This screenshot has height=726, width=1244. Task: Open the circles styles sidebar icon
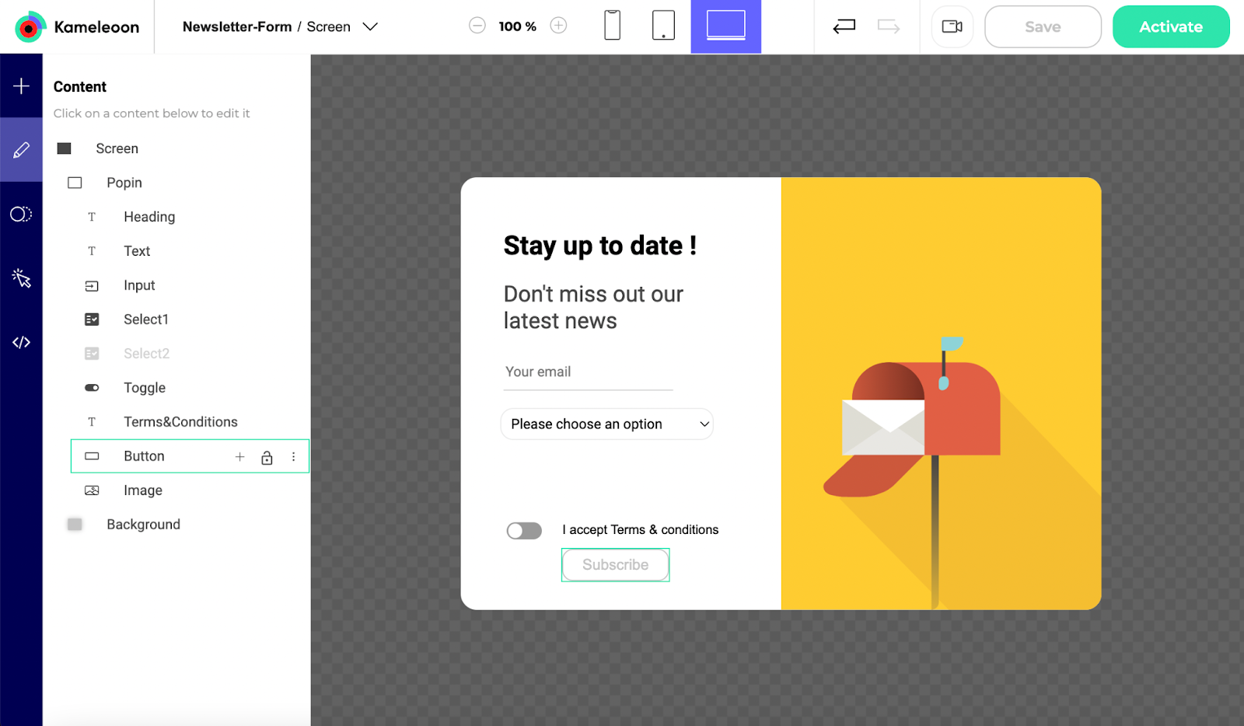[21, 215]
